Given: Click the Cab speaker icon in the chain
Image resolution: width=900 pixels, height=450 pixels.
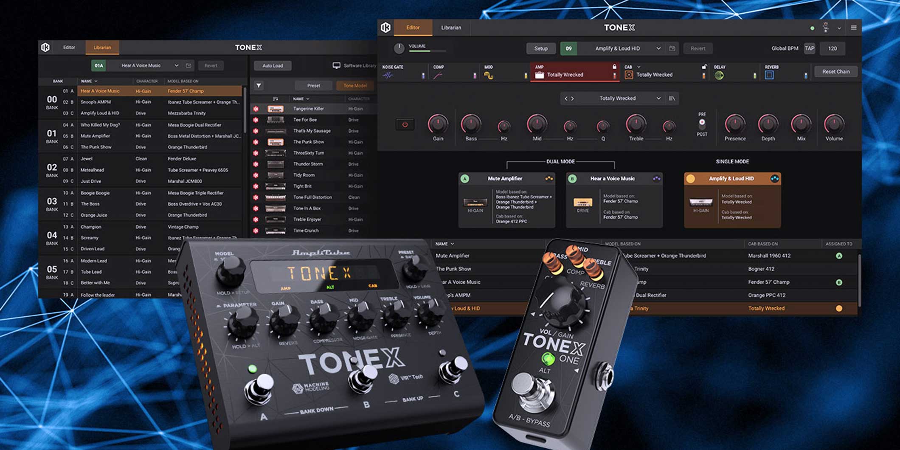Looking at the screenshot, I should pyautogui.click(x=629, y=75).
